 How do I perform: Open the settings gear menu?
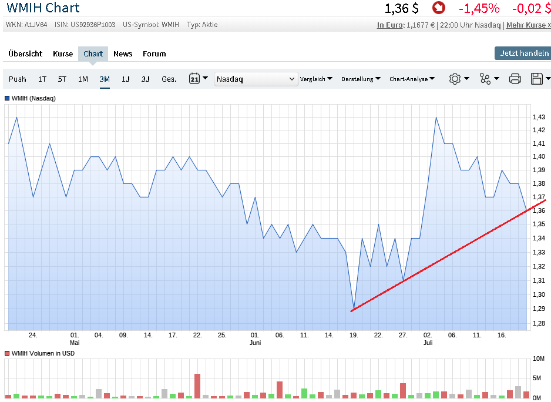coord(455,78)
